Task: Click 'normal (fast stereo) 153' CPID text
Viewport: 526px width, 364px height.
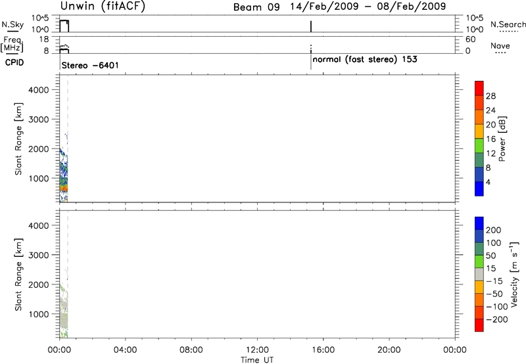Action: point(365,60)
